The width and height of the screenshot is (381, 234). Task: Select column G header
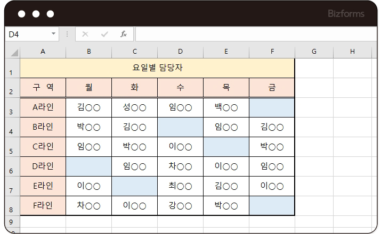coord(314,52)
